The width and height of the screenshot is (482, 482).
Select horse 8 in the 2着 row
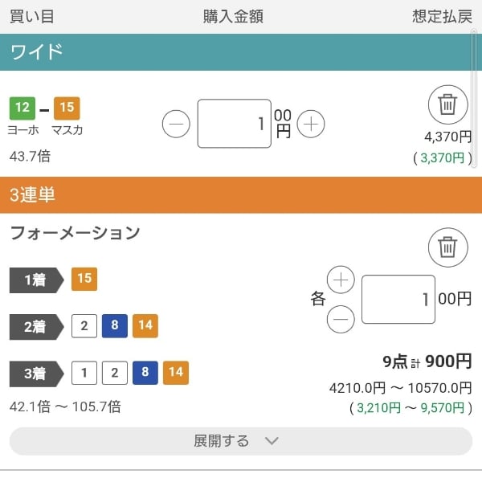tap(114, 325)
